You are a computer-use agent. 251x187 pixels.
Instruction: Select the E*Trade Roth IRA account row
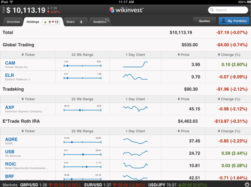pyautogui.click(x=126, y=121)
